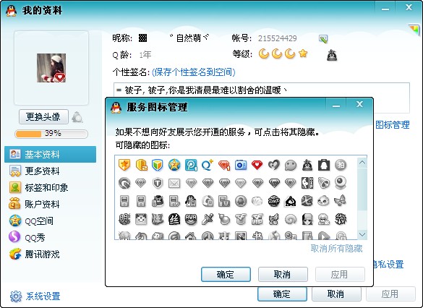Confirm with 确定 in 服务图标管理 dialog
The height and width of the screenshot is (308, 423).
[x=226, y=275]
